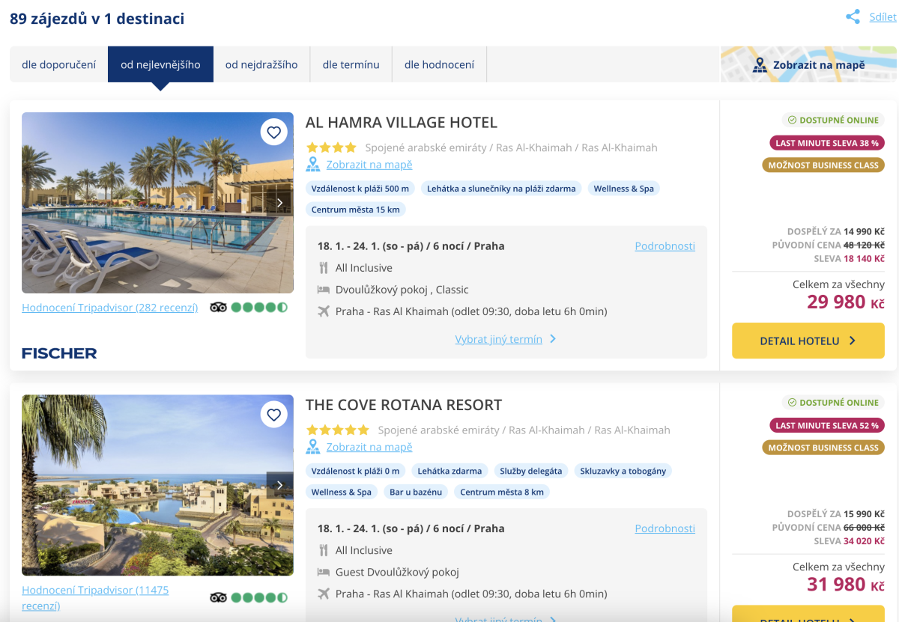This screenshot has width=899, height=622.
Task: Show next photo of Al Hamra Village Hotel
Action: click(x=279, y=203)
